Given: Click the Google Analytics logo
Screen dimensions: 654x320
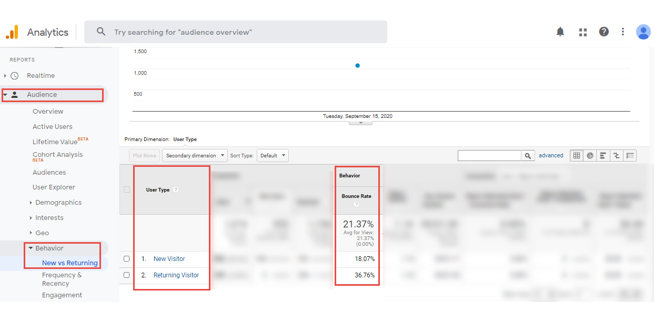Looking at the screenshot, I should (12, 32).
